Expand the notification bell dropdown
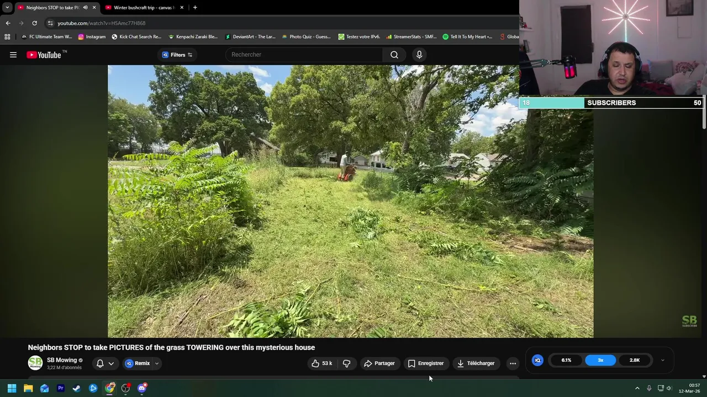Image resolution: width=707 pixels, height=397 pixels. click(x=111, y=363)
